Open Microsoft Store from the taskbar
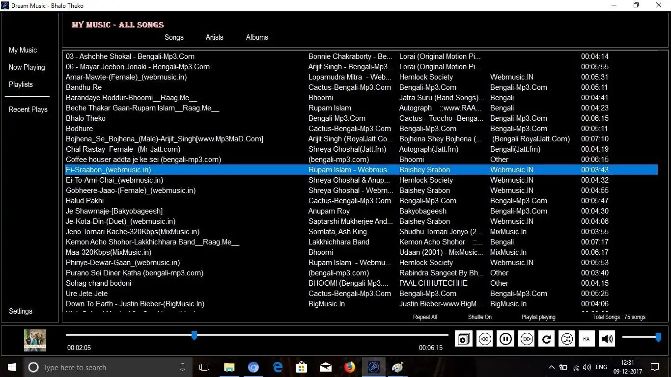This screenshot has width=671, height=377. 301,367
